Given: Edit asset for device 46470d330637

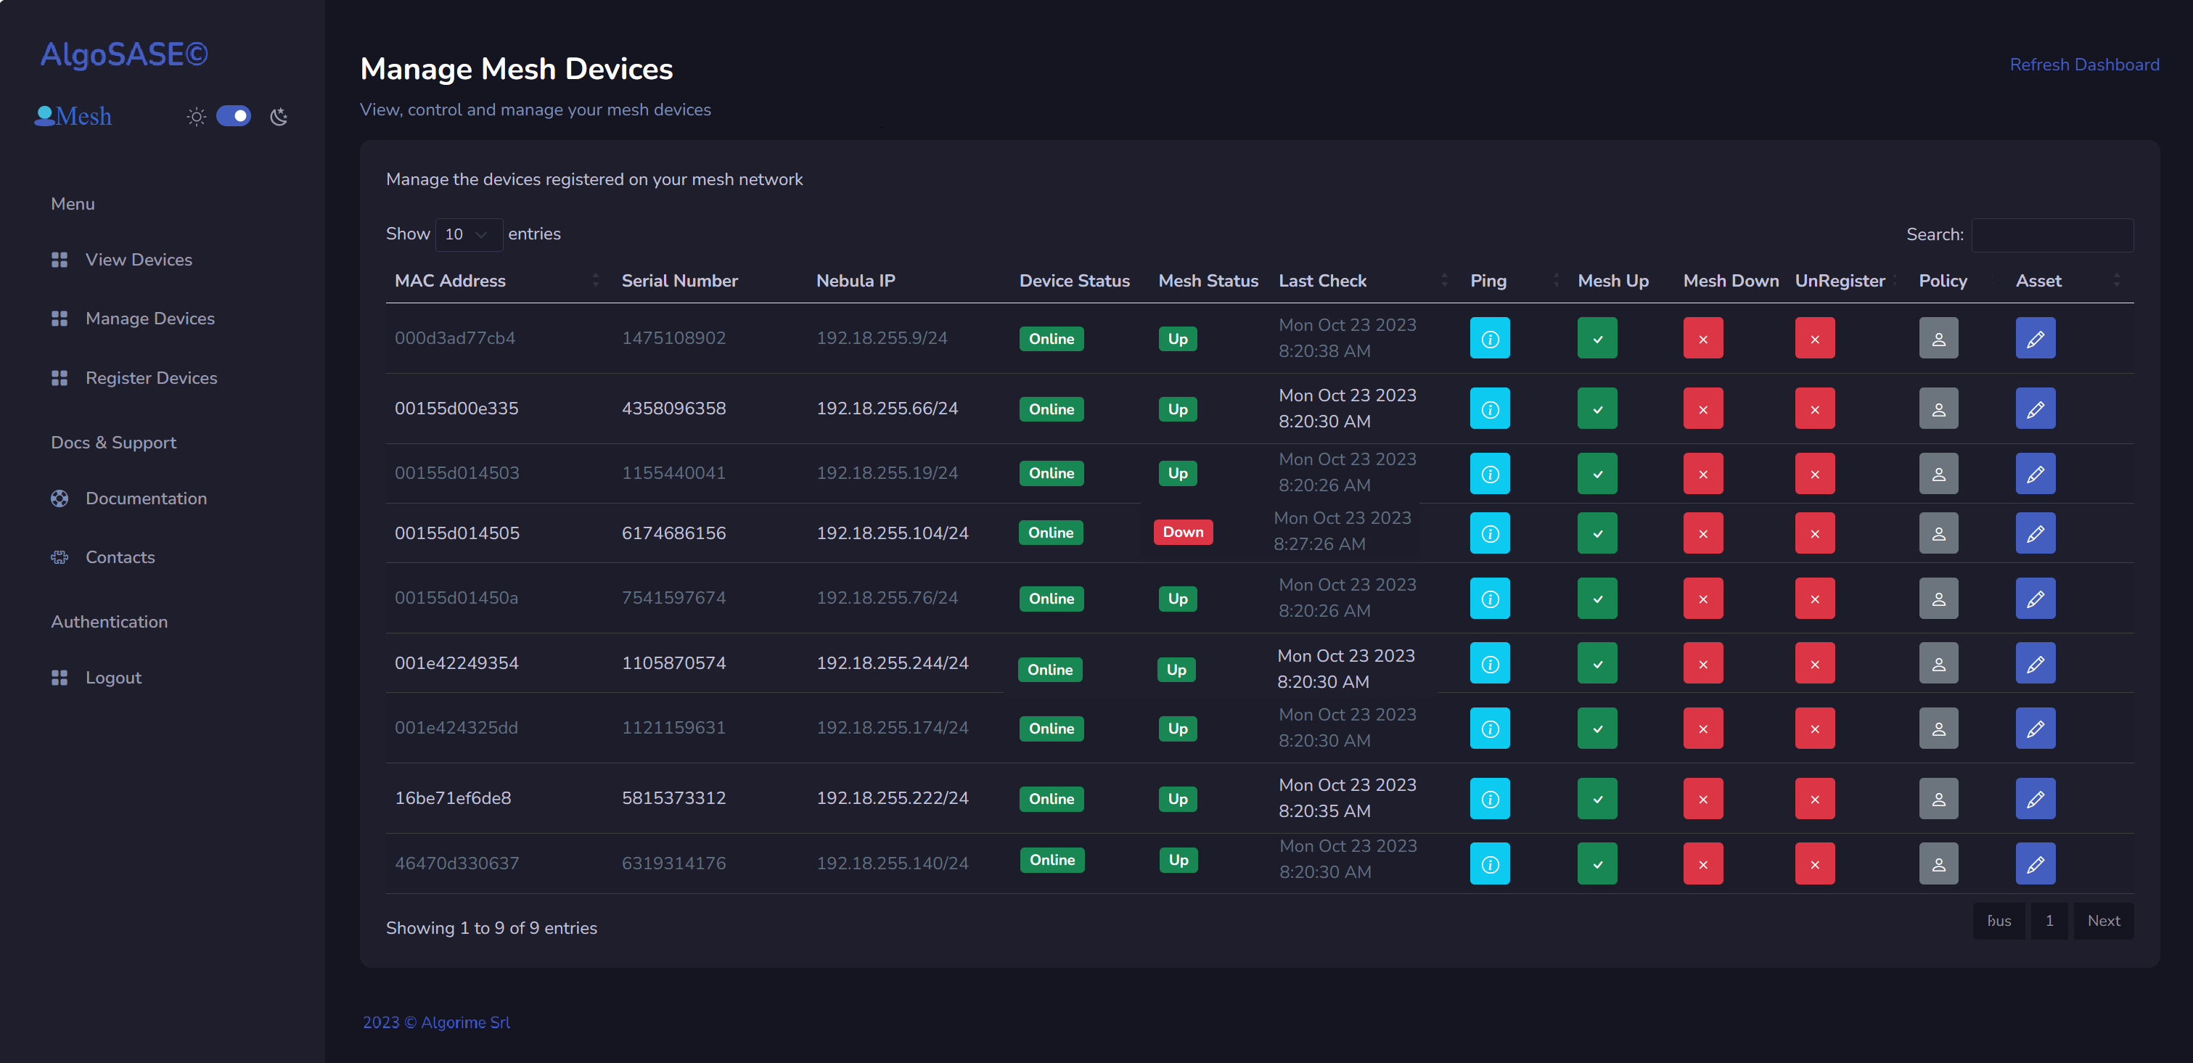Looking at the screenshot, I should click(2035, 864).
